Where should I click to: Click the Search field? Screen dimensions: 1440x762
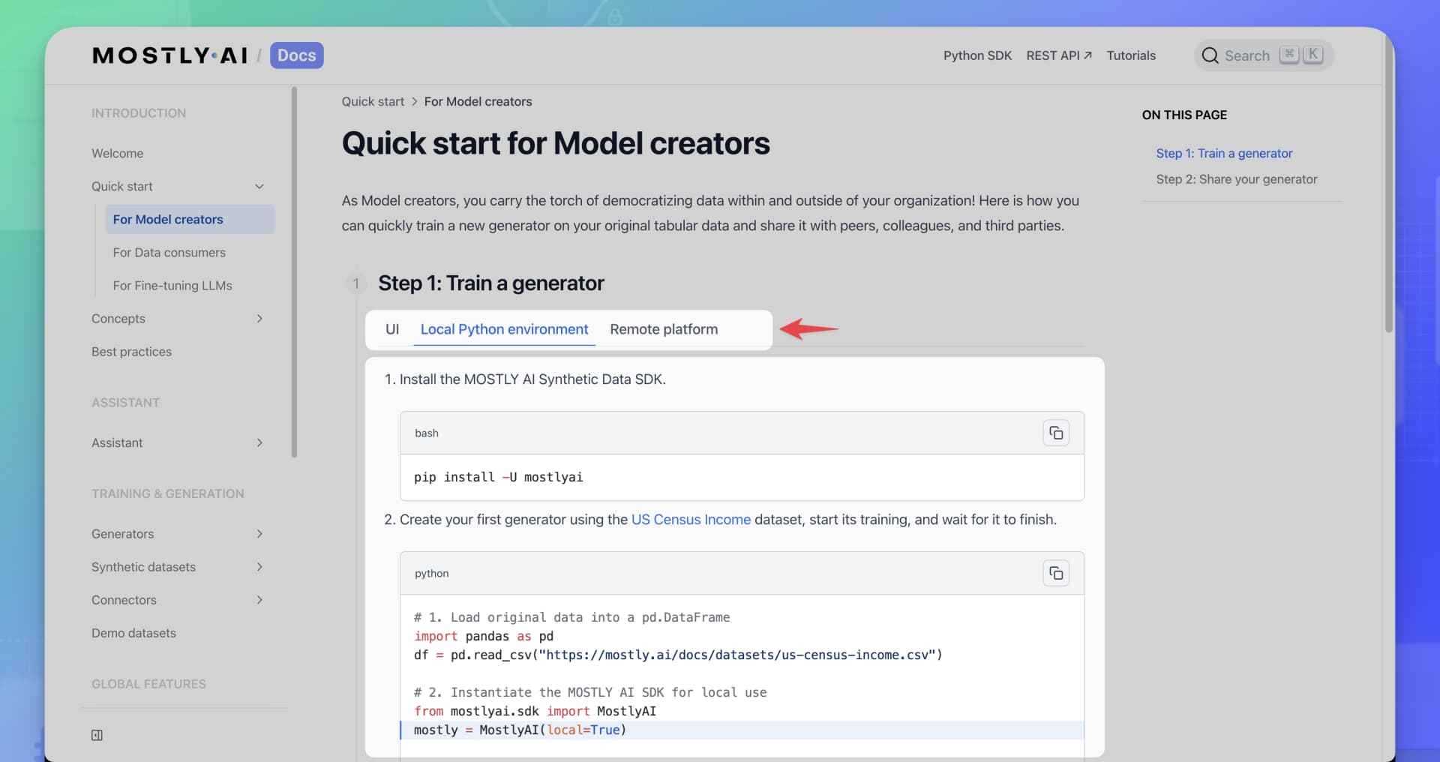1264,55
